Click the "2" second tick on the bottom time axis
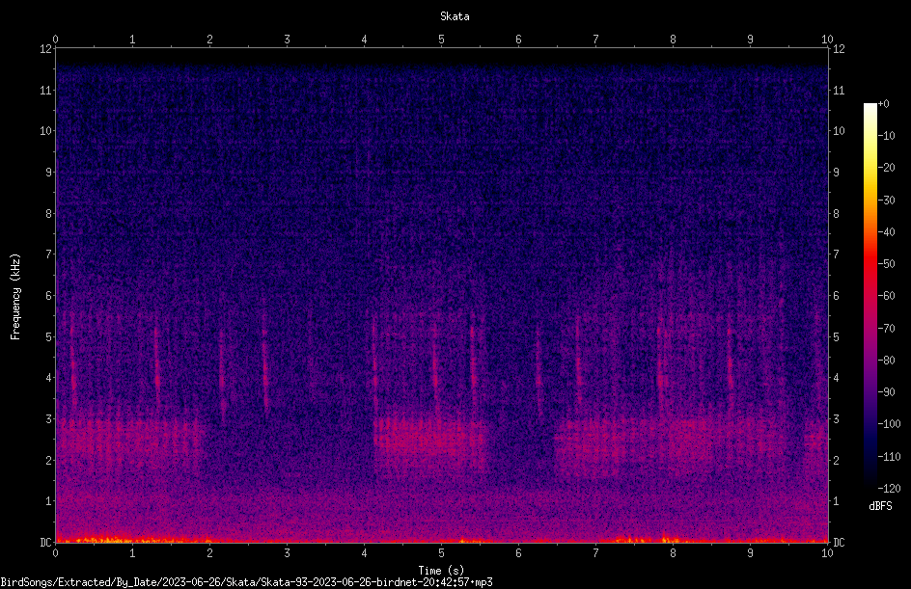The height and width of the screenshot is (589, 911). (x=209, y=553)
